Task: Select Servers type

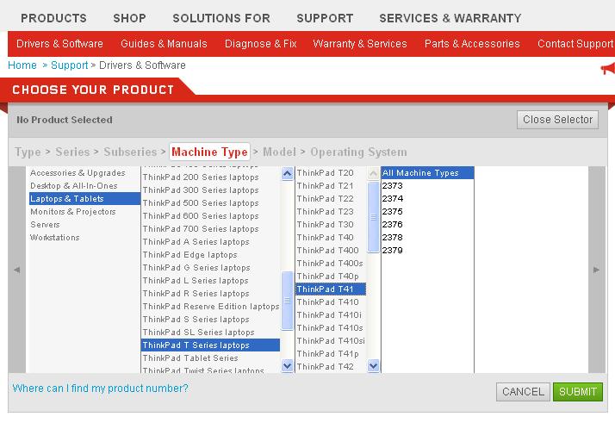Action: (45, 225)
